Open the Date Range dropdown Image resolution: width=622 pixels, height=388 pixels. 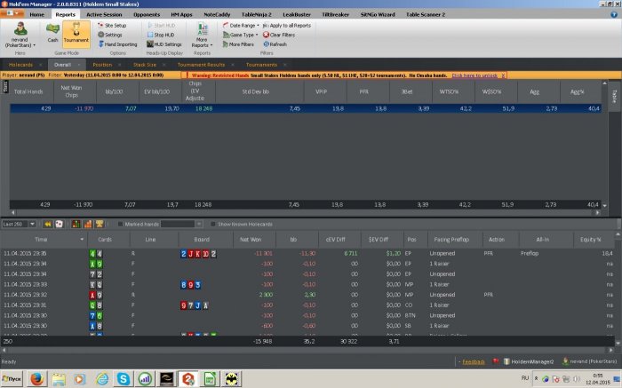(x=241, y=26)
